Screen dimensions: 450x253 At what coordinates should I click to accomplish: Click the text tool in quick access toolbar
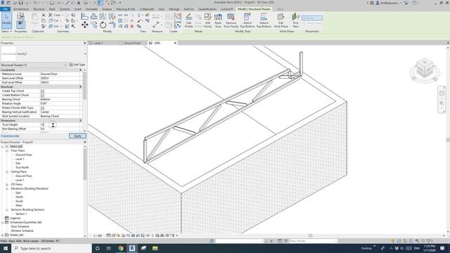tap(79, 3)
